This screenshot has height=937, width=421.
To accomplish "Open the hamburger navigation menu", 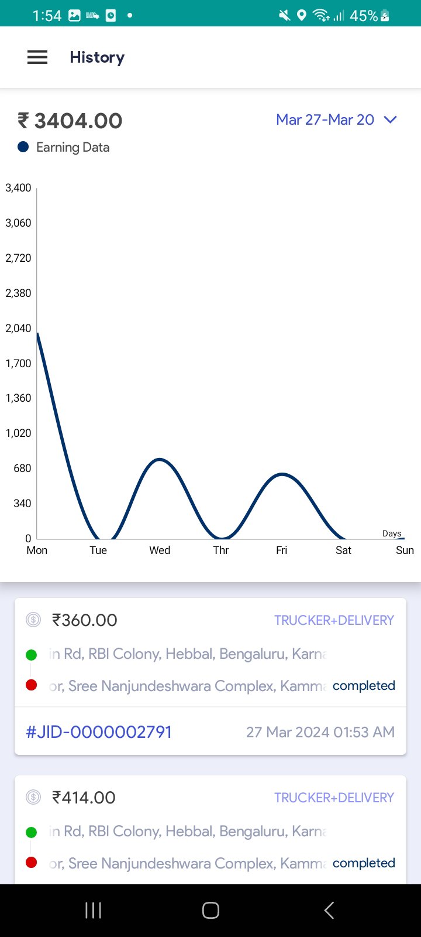I will [x=37, y=57].
